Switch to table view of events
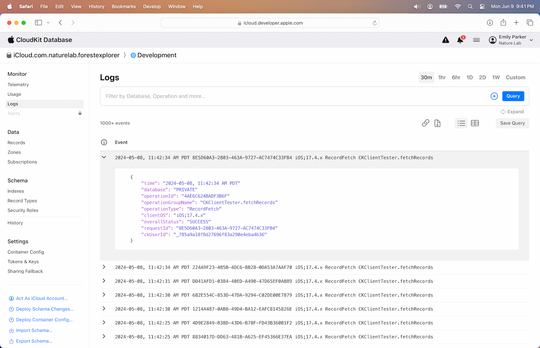The image size is (540, 348). [475, 123]
